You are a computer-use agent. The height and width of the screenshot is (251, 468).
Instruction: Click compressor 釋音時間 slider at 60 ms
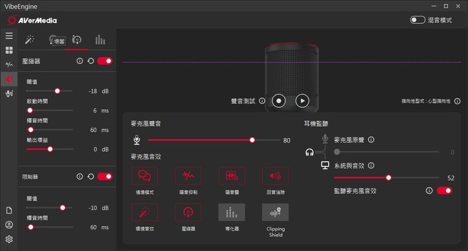pyautogui.click(x=49, y=129)
